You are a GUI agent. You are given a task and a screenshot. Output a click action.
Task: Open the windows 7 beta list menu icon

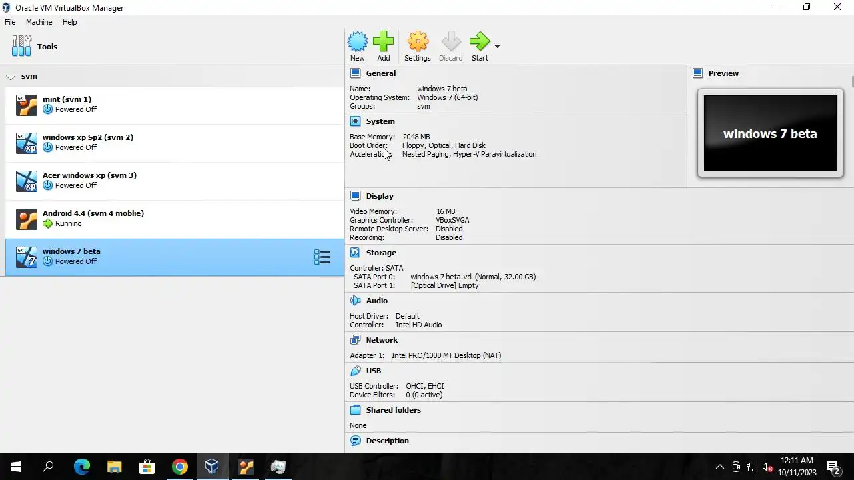coord(322,257)
